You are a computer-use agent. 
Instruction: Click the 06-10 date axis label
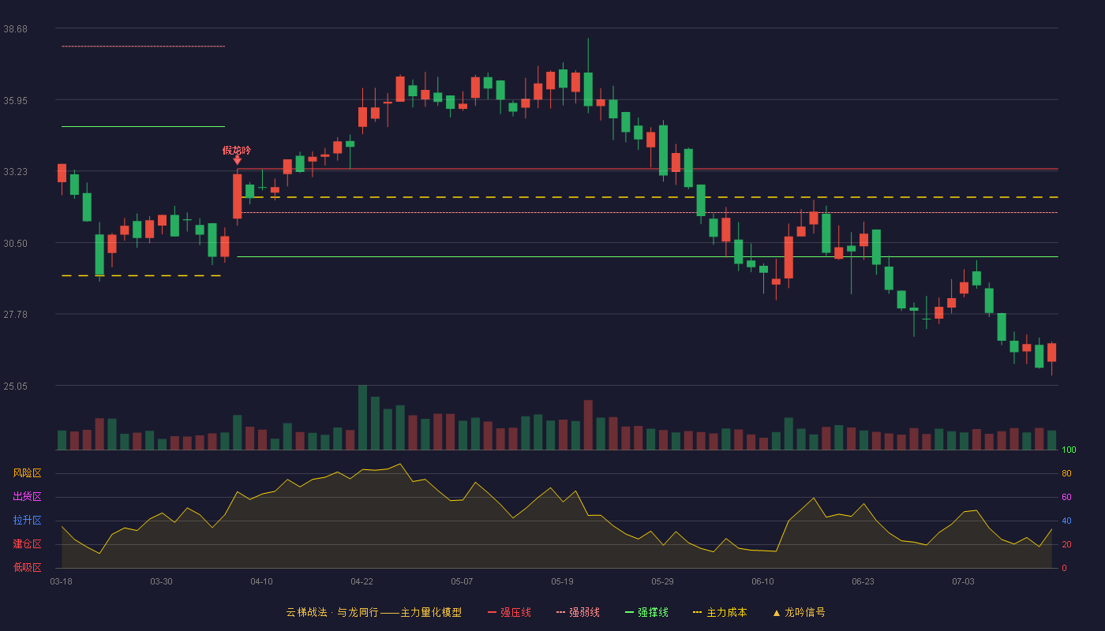tap(763, 581)
